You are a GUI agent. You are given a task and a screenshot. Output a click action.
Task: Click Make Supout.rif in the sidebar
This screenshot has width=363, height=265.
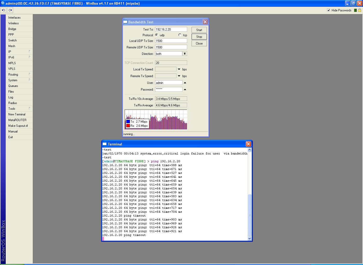(x=18, y=126)
